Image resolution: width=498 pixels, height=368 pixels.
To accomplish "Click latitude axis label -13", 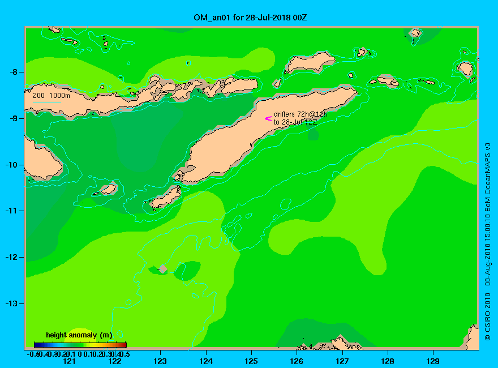I will point(11,303).
